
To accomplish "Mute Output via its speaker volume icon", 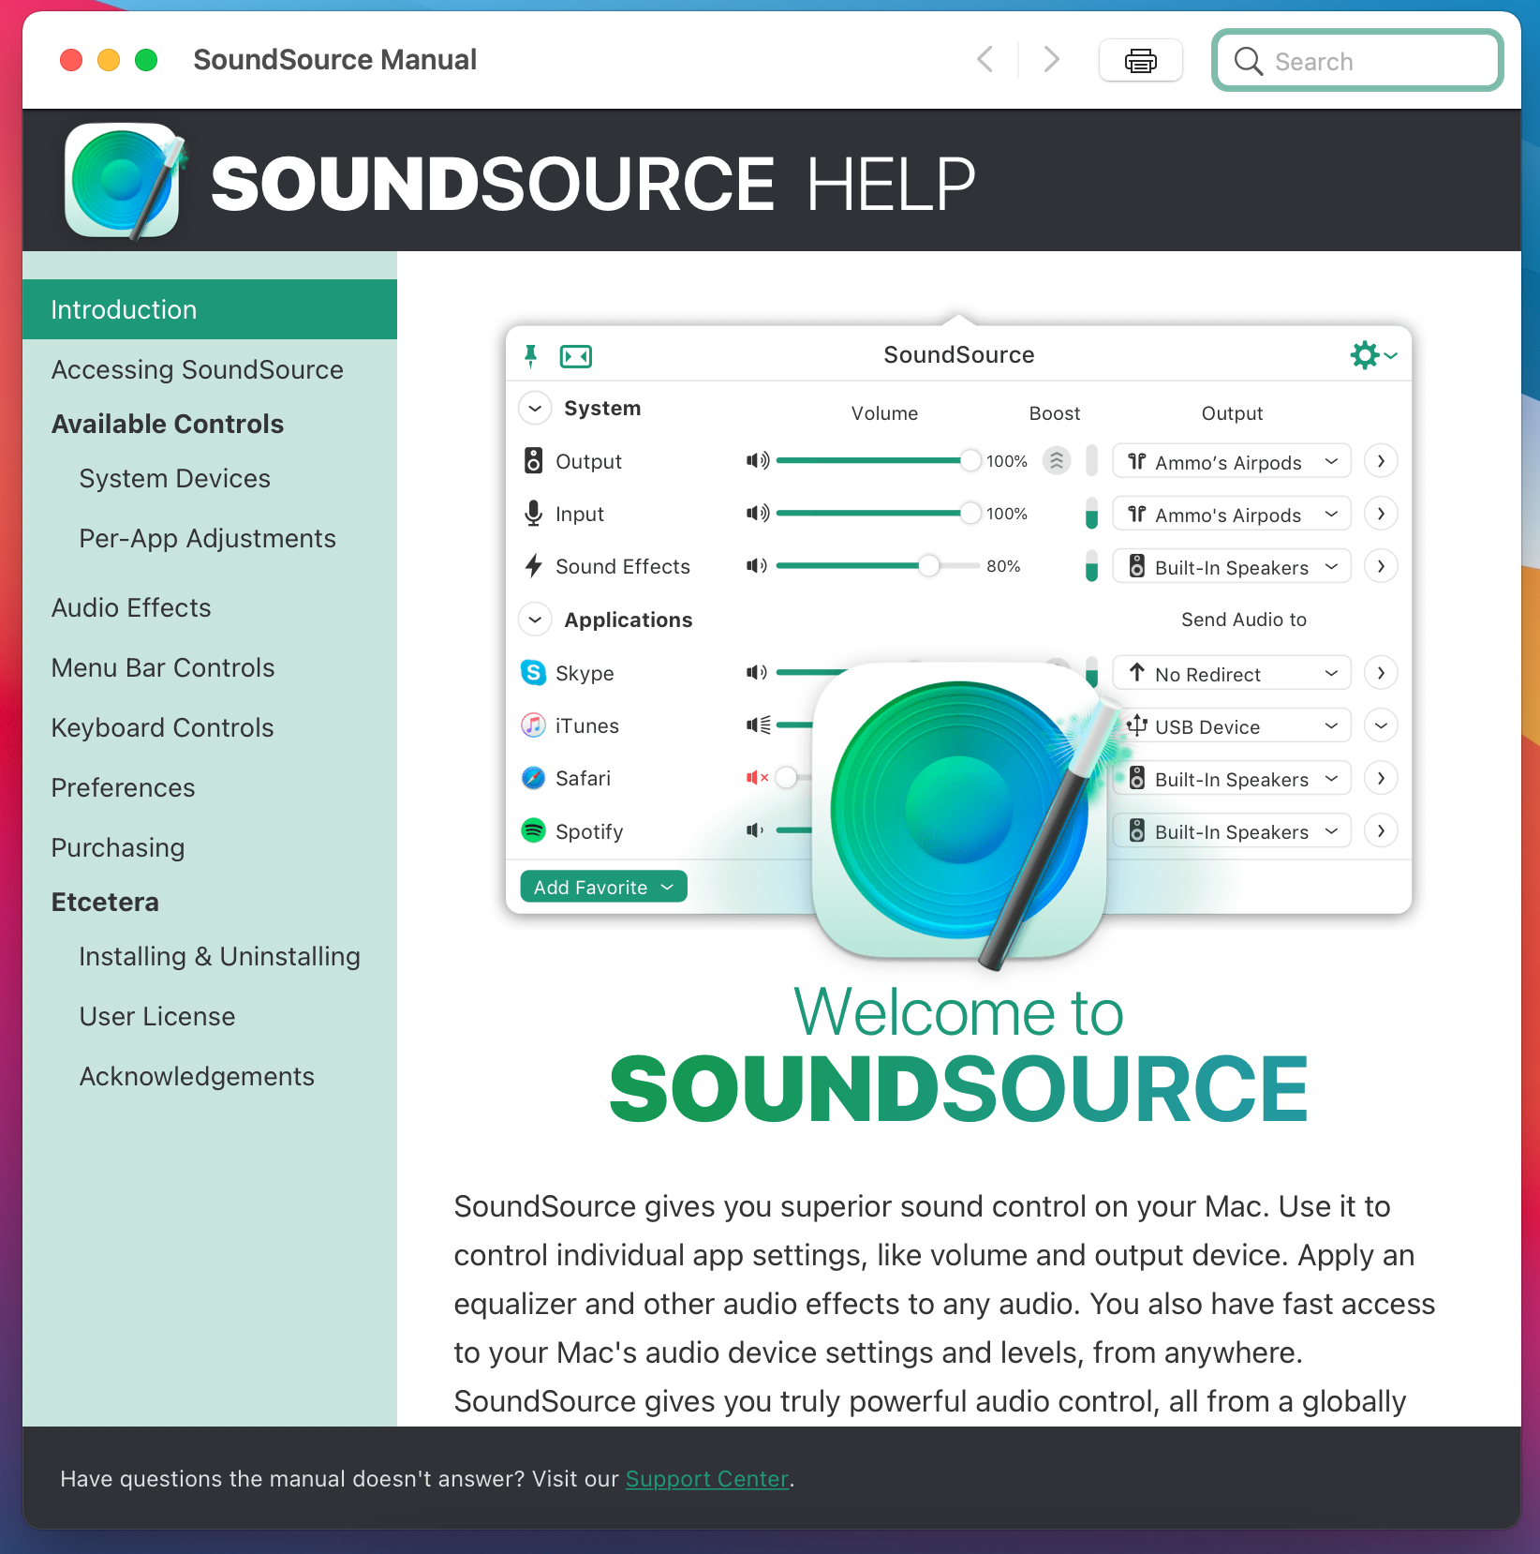I will click(757, 460).
